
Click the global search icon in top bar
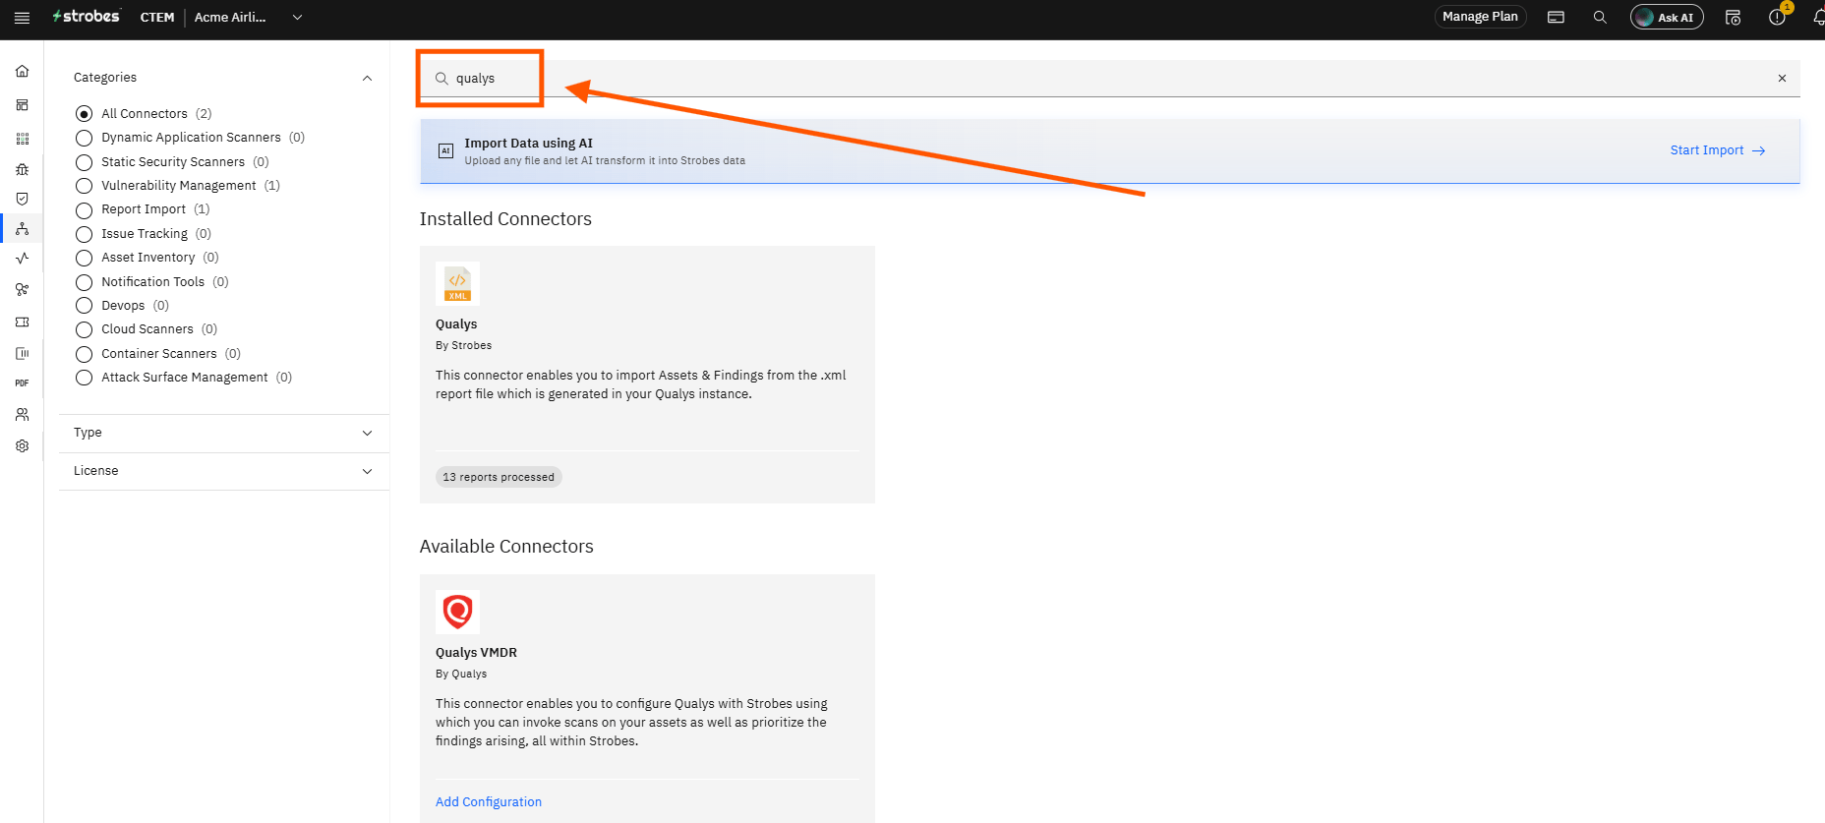pos(1600,18)
